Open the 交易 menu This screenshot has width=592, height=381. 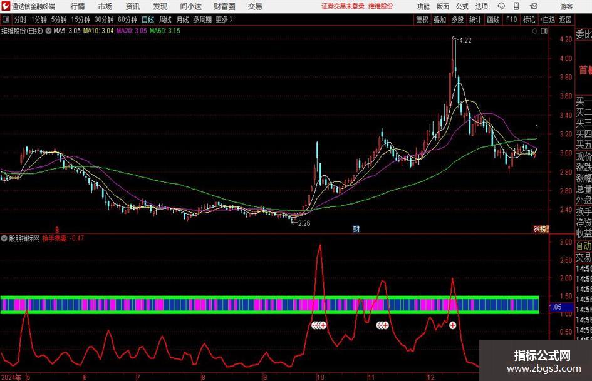[x=255, y=6]
